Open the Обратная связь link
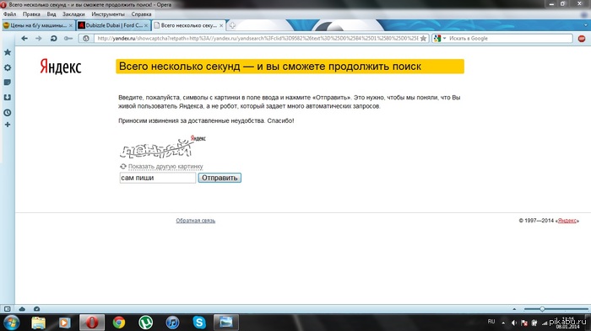This screenshot has height=331, width=591. point(196,221)
